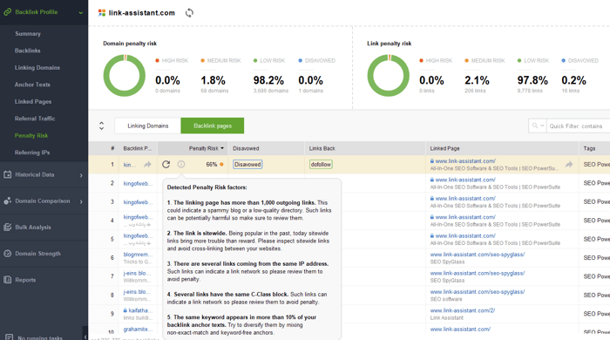Expand the Domain Comparison section arrow
This screenshot has width=610, height=340.
click(x=81, y=201)
